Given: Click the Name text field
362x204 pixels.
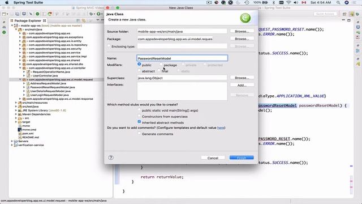Looking at the screenshot, I should pyautogui.click(x=182, y=58).
